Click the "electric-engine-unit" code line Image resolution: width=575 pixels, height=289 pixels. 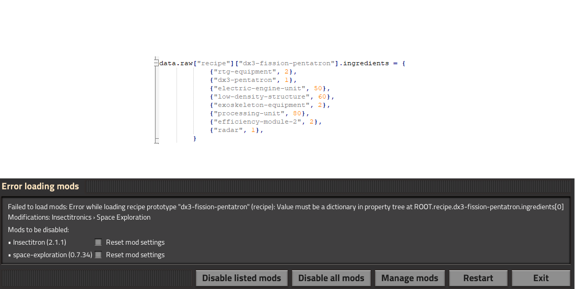coord(271,89)
